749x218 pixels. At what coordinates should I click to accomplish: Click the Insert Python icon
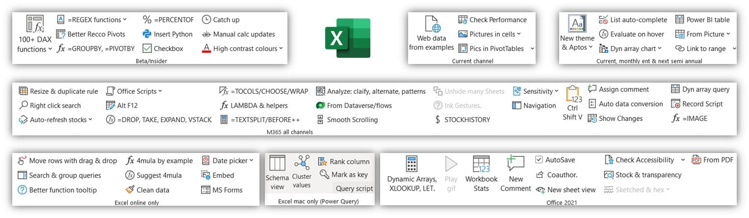point(147,34)
